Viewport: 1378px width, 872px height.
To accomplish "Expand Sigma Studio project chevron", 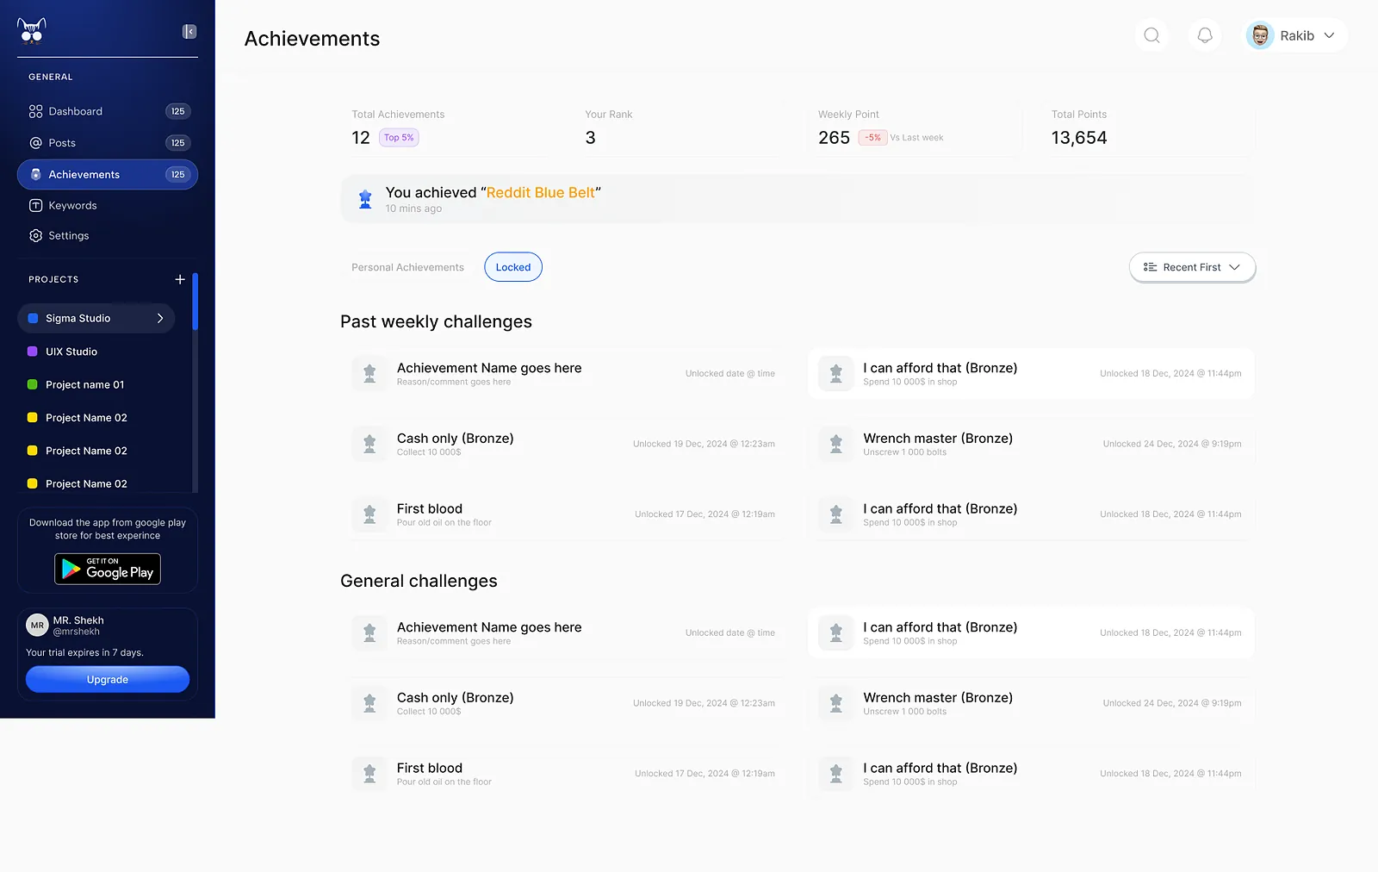I will point(160,318).
